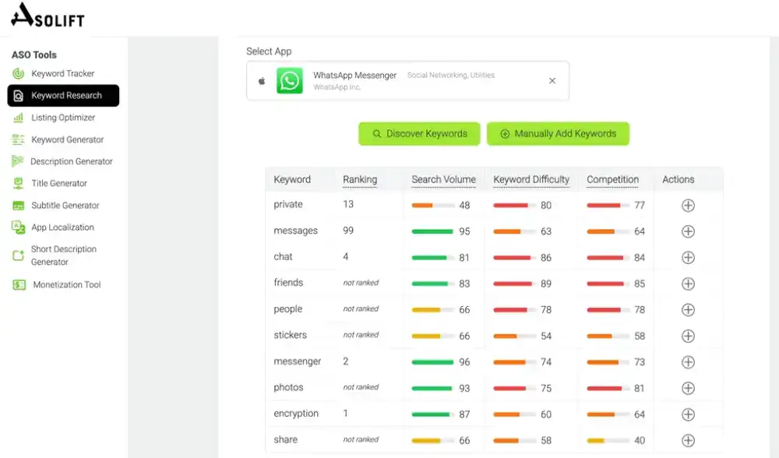Sort the table by Search Volume column

pyautogui.click(x=443, y=180)
